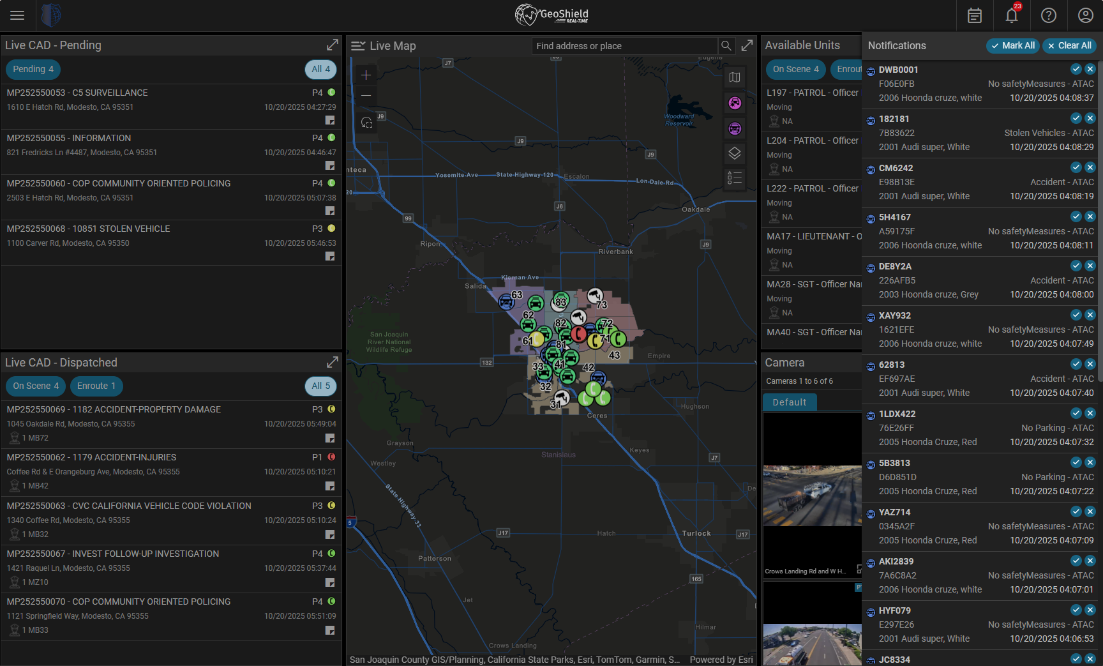Mark DWB0001 notification as read

click(1076, 69)
